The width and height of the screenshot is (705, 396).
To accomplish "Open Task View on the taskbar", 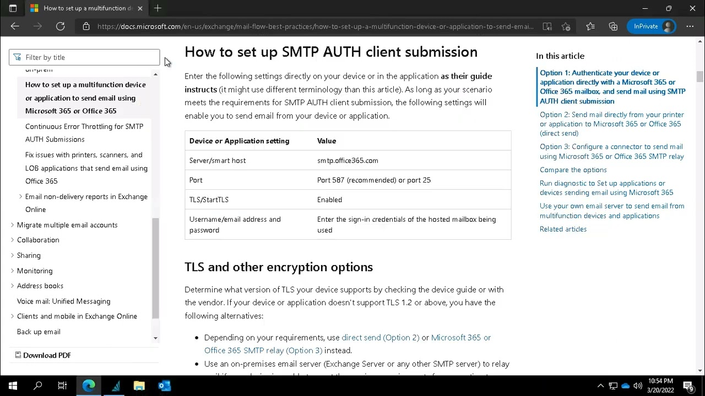I will point(62,386).
